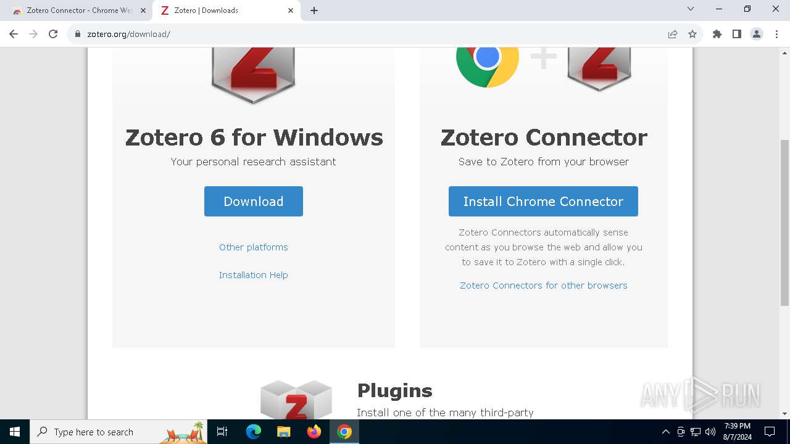Open the Other platforms link
The width and height of the screenshot is (790, 444).
click(254, 247)
